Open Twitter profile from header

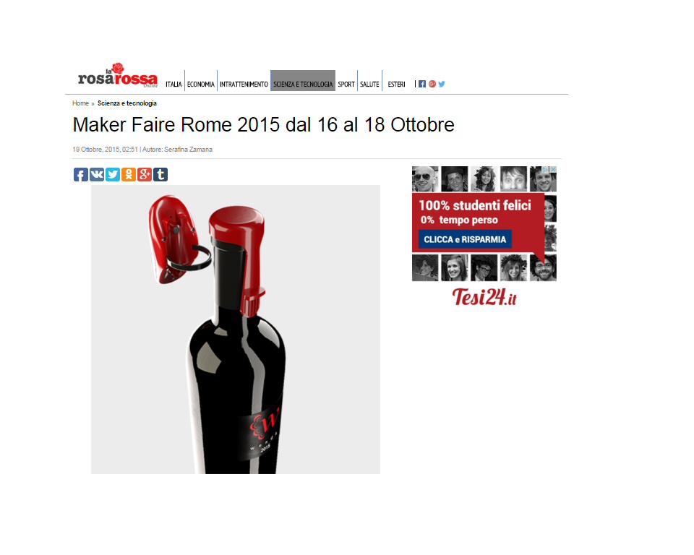(442, 84)
